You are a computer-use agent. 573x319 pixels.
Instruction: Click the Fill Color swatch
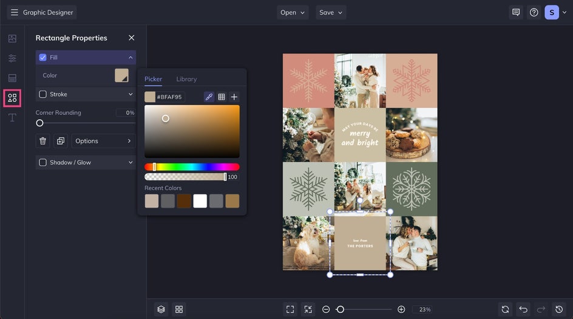[121, 75]
